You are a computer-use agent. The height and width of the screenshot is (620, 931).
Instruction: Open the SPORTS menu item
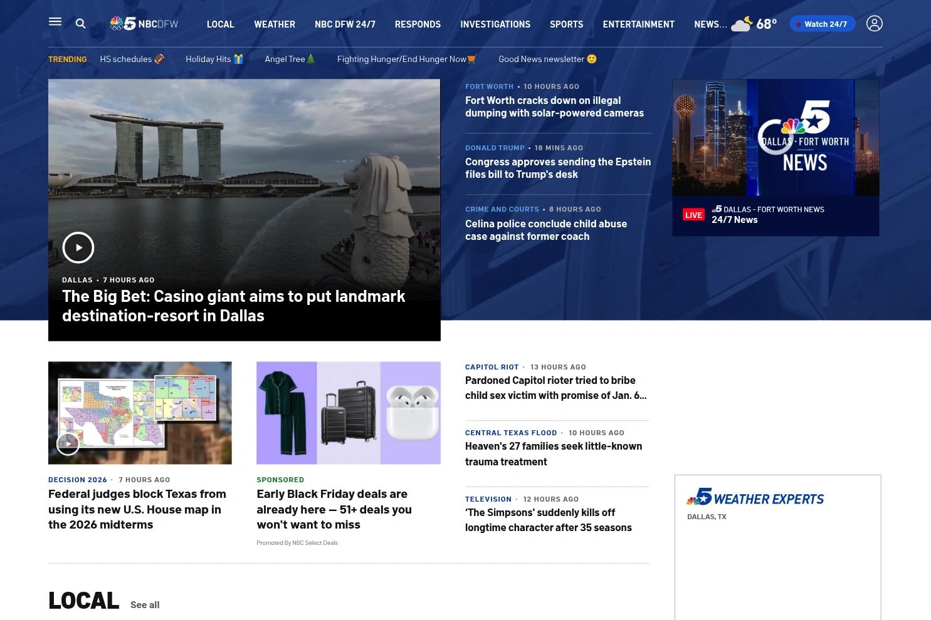pos(566,24)
